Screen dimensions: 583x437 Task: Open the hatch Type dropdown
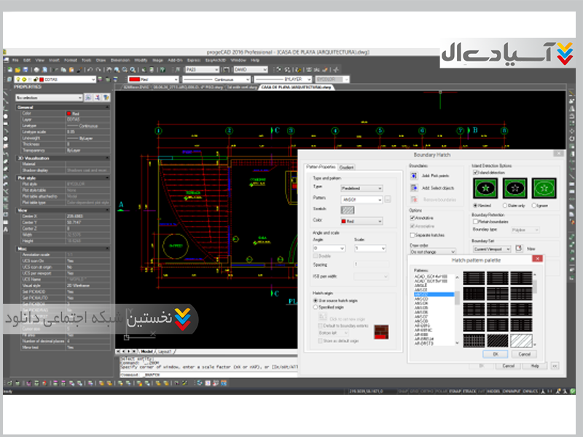click(x=362, y=188)
